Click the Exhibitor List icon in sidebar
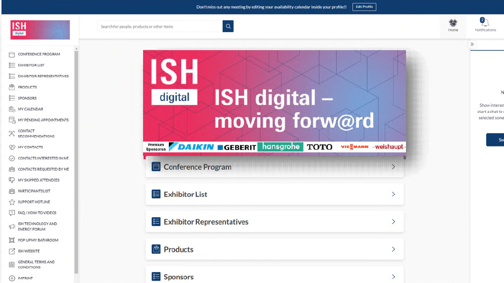Image resolution: width=504 pixels, height=283 pixels. [x=12, y=65]
